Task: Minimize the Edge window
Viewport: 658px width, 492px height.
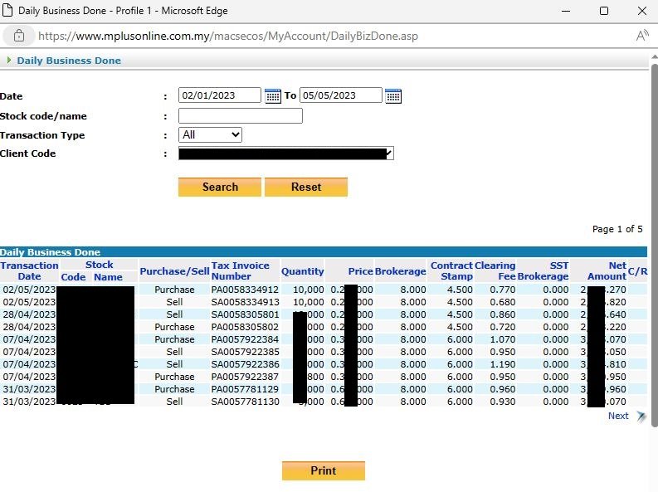Action: (566, 11)
